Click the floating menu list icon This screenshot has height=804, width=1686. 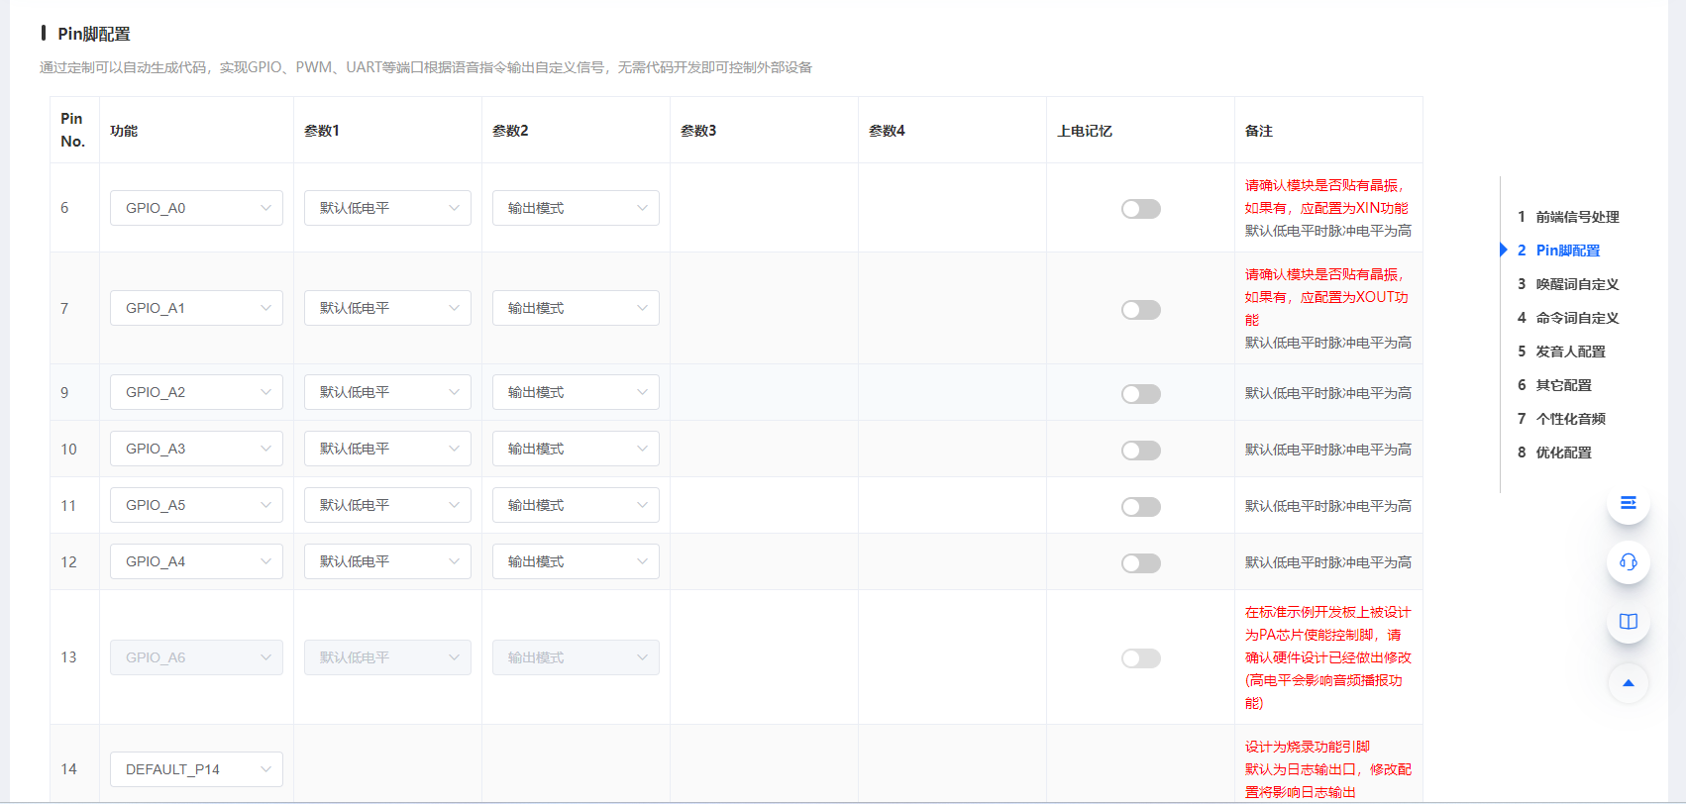click(x=1628, y=503)
